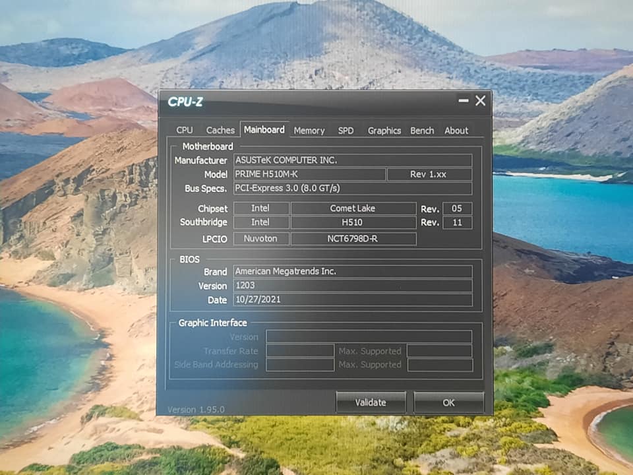633x475 pixels.
Task: Select the BIOS version 1203 value
Action: (352, 286)
